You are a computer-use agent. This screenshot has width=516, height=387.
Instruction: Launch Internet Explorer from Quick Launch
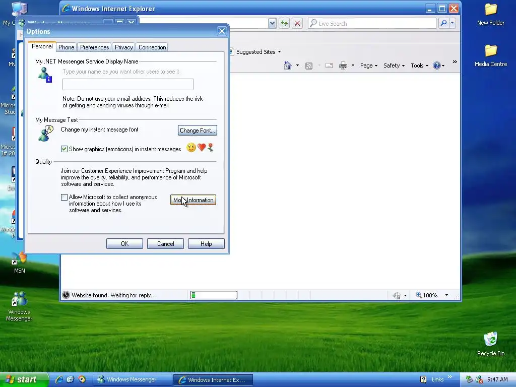[x=59, y=379]
